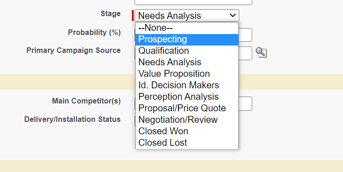Focus the Probability (%) input field
Viewport: 343px width, 172px height.
[245, 35]
